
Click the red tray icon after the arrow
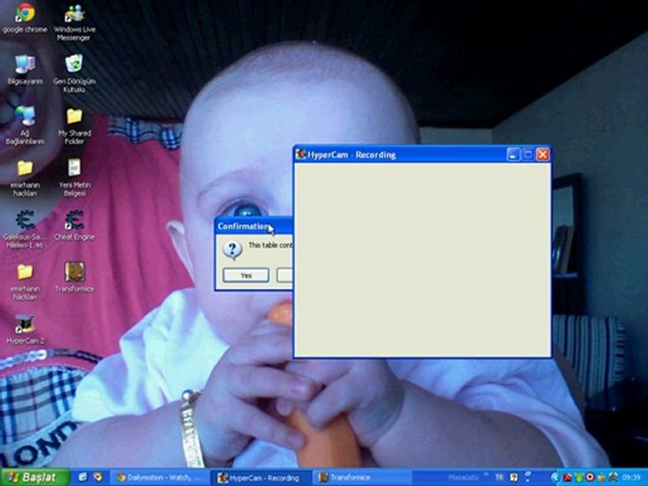pyautogui.click(x=568, y=478)
